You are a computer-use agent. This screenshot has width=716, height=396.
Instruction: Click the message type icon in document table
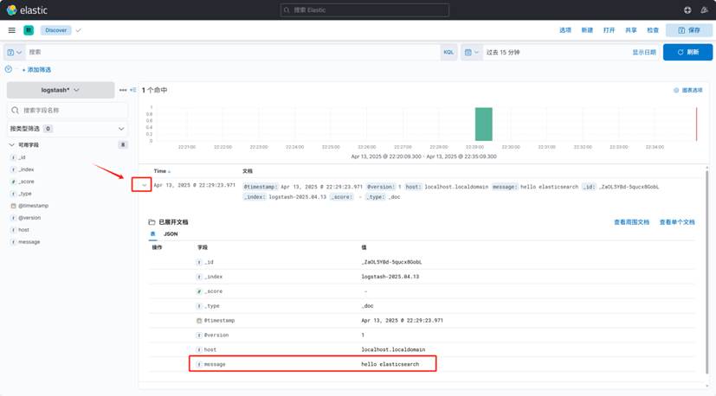(x=199, y=364)
